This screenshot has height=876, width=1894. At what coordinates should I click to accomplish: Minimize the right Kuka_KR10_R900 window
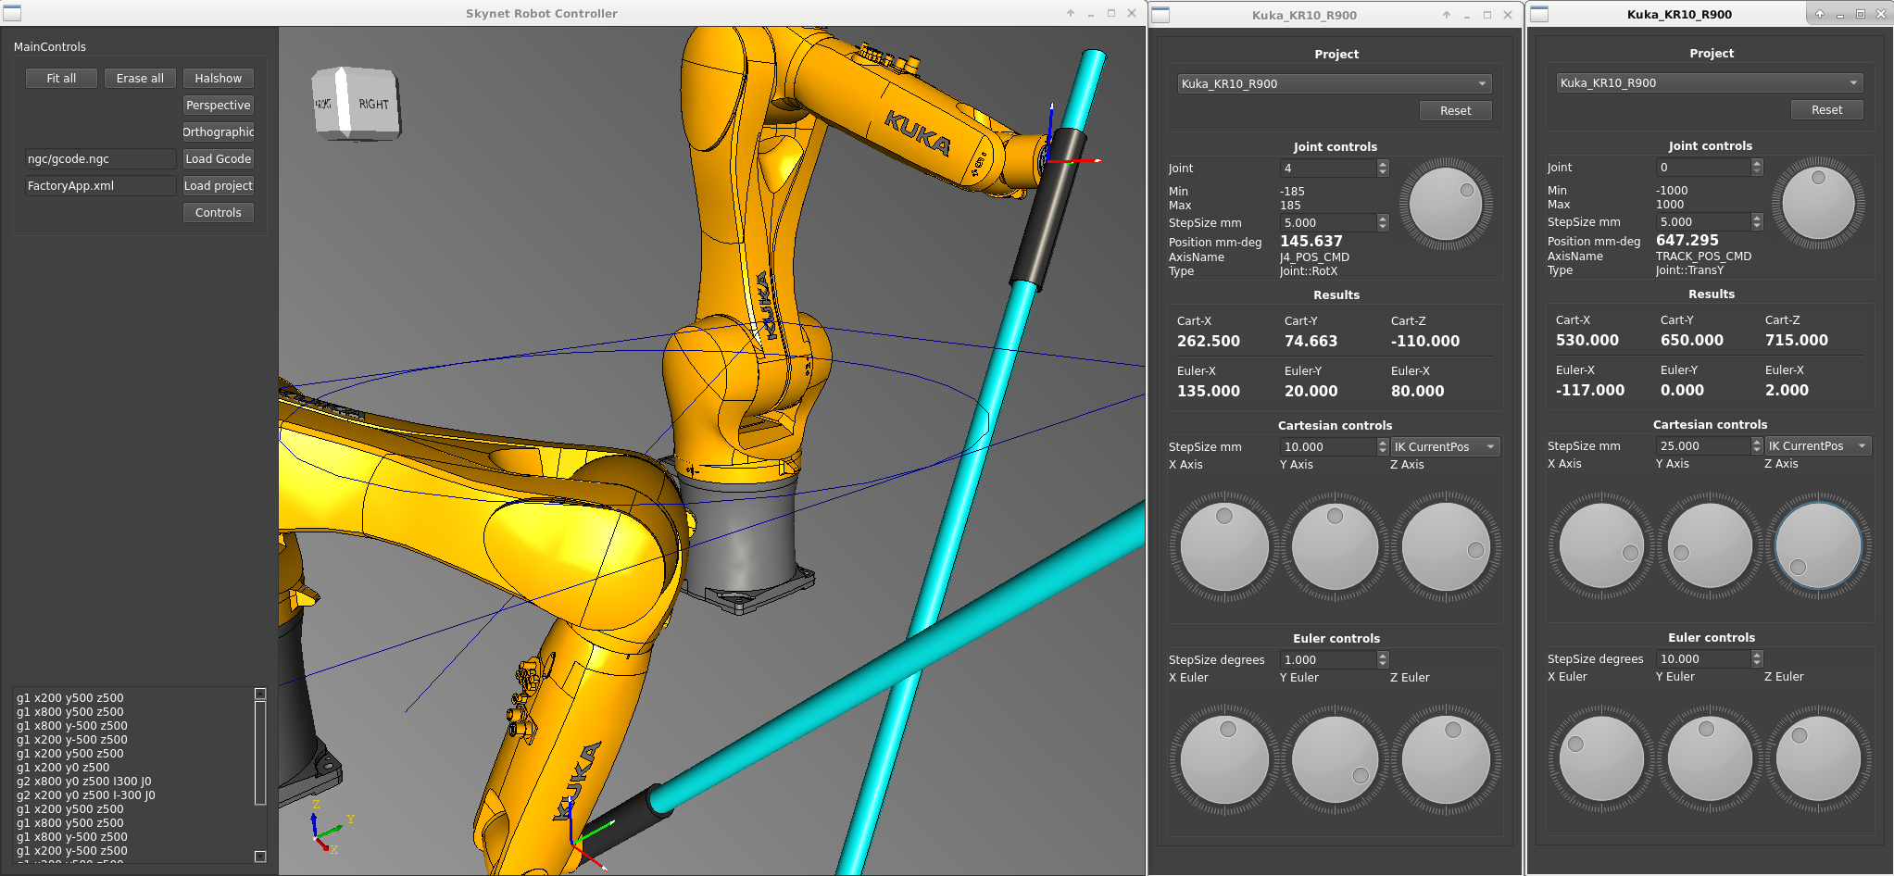1840,14
